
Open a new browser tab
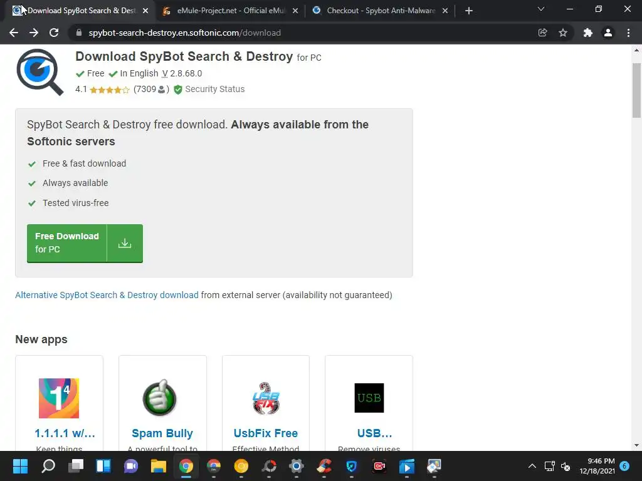469,11
